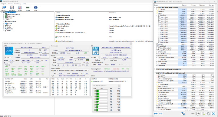218x117 pixels.
Task: Reset the sensor clock timer icon
Action: coord(198,114)
